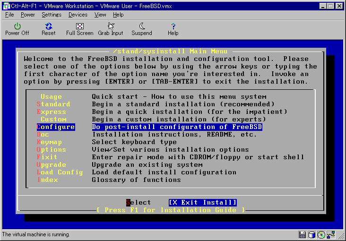Open the Help menu in menu bar
Image resolution: width=346 pixels, height=241 pixels.
click(118, 15)
